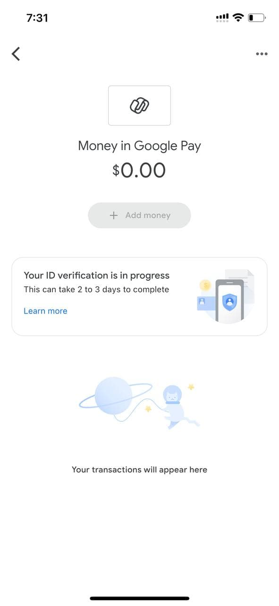Click the plus icon beside Add money
The width and height of the screenshot is (279, 606).
pos(113,215)
